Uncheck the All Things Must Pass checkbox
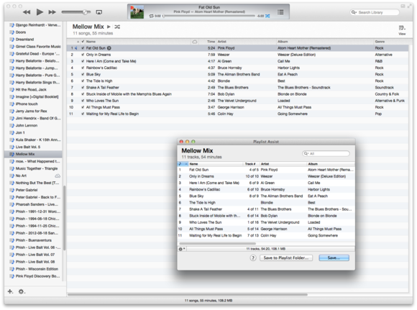This screenshot has width=417, height=310. 83,107
